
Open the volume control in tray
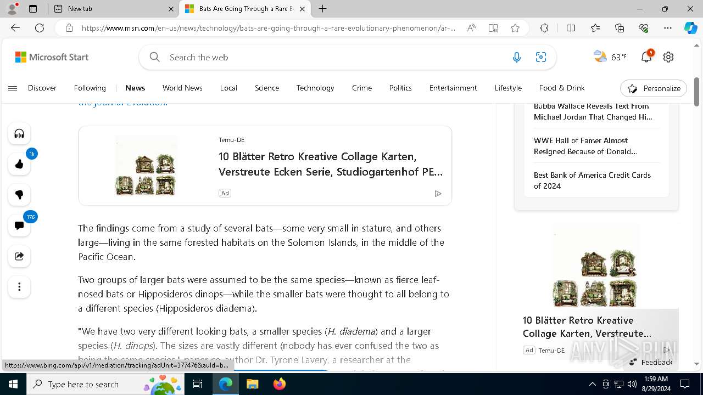[x=632, y=384]
